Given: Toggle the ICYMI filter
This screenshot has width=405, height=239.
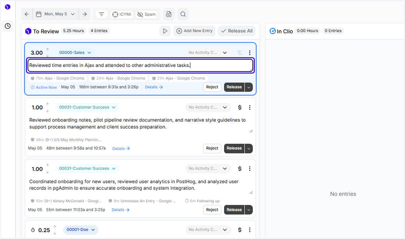Looking at the screenshot, I should (x=122, y=14).
